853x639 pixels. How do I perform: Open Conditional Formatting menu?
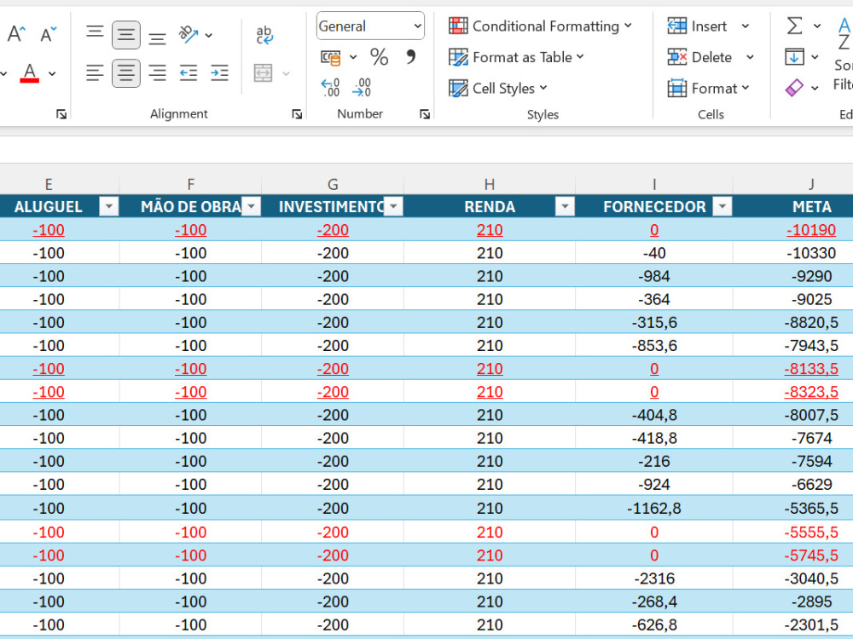tap(540, 26)
